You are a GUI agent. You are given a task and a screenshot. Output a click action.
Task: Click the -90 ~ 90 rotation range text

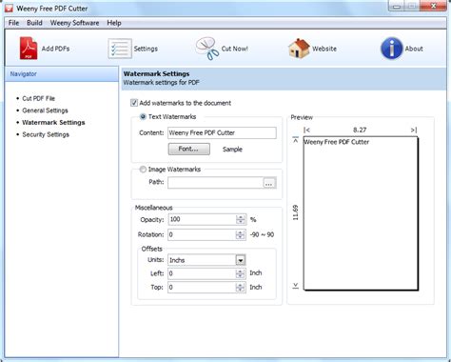(262, 235)
